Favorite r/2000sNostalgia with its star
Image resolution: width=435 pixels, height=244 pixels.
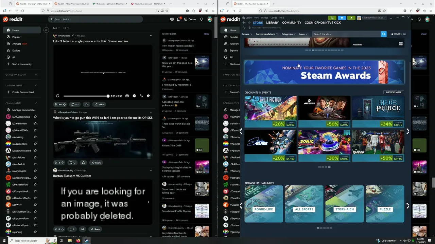click(35, 117)
